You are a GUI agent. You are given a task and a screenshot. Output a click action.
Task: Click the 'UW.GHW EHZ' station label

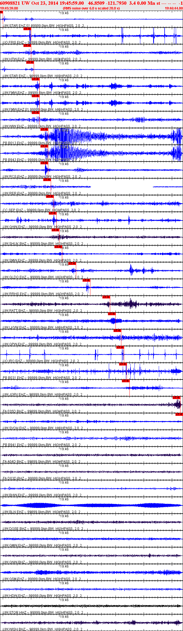[x=14, y=227]
